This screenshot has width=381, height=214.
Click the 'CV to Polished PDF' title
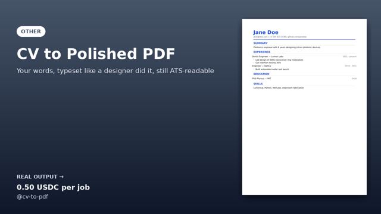(x=96, y=53)
